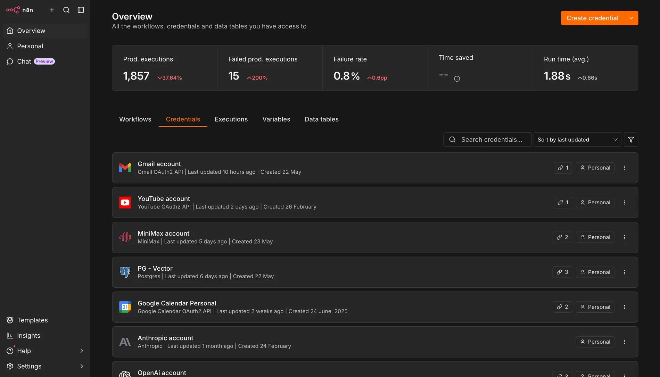Screen dimensions: 660x377
Task: Open the Sort by last updated dropdown
Action: click(x=578, y=140)
